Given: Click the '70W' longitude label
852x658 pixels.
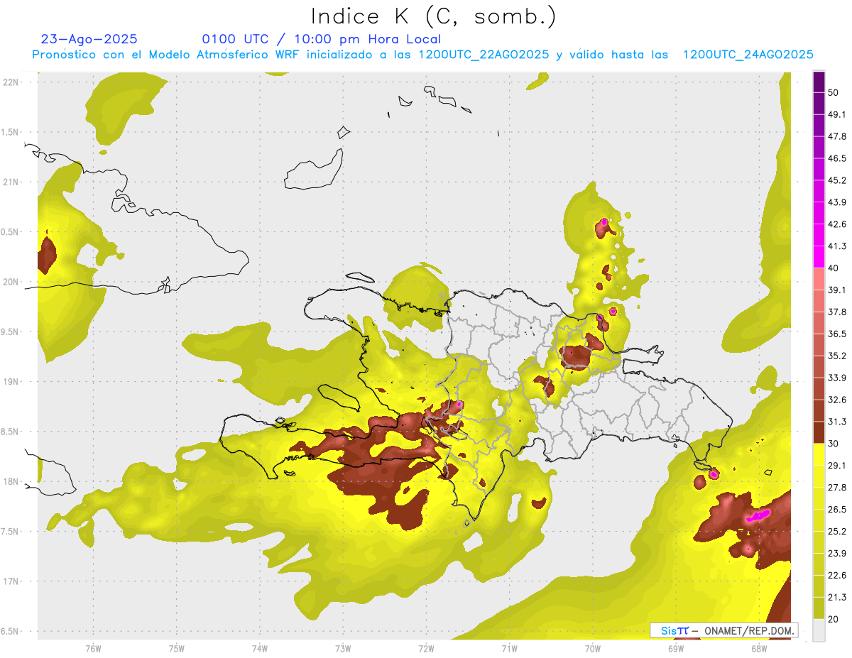Looking at the screenshot, I should tap(592, 648).
